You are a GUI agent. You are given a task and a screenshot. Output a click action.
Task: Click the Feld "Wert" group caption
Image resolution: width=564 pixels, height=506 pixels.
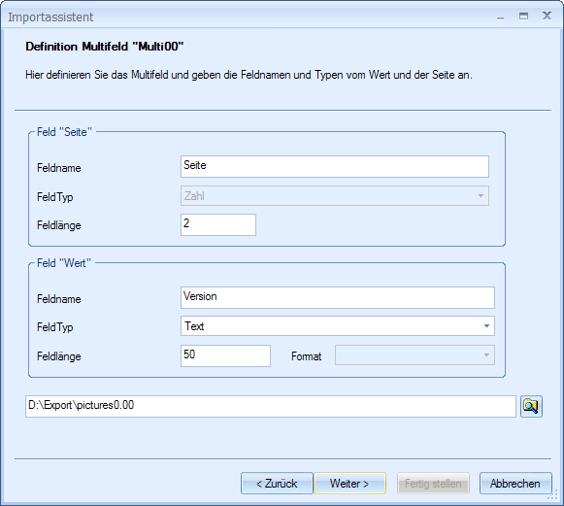click(x=64, y=263)
